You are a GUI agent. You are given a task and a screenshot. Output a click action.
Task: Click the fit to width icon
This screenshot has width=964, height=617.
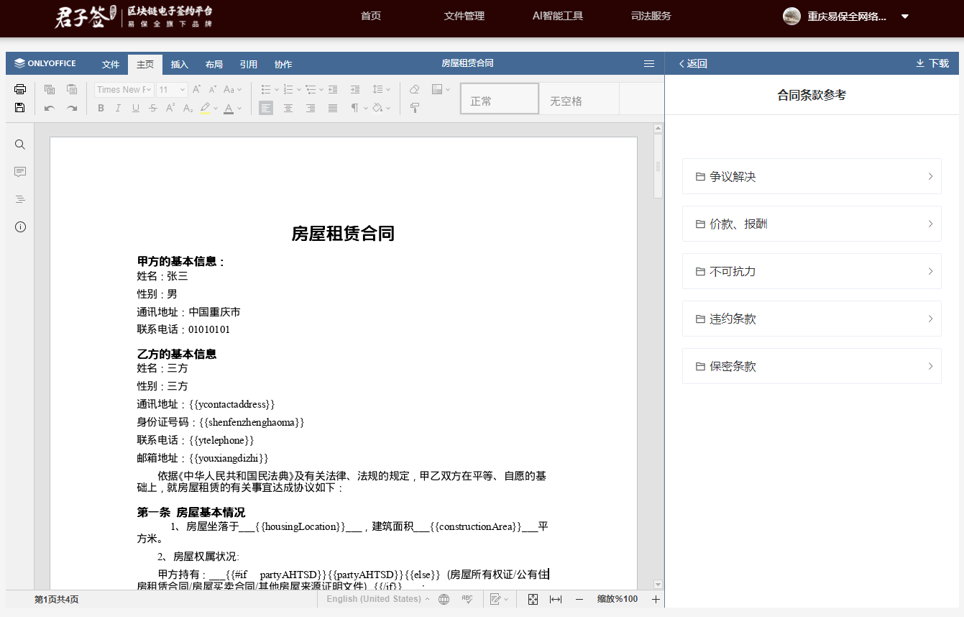tap(556, 599)
